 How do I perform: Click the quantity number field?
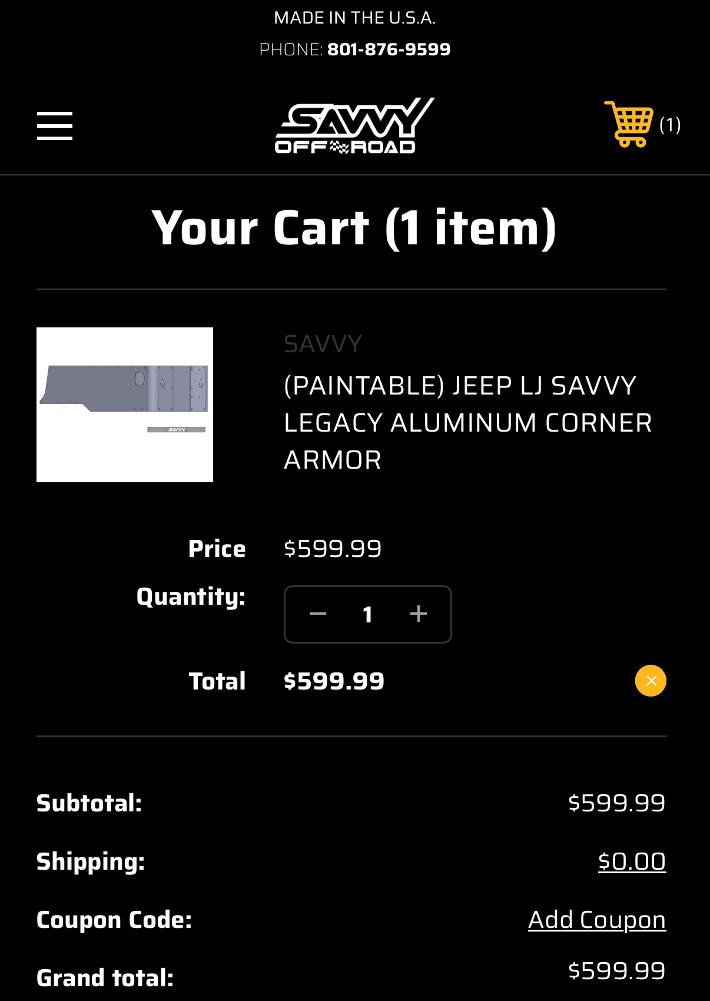click(x=368, y=615)
